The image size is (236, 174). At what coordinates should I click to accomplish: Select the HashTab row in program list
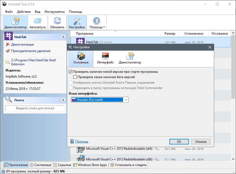[150, 42]
